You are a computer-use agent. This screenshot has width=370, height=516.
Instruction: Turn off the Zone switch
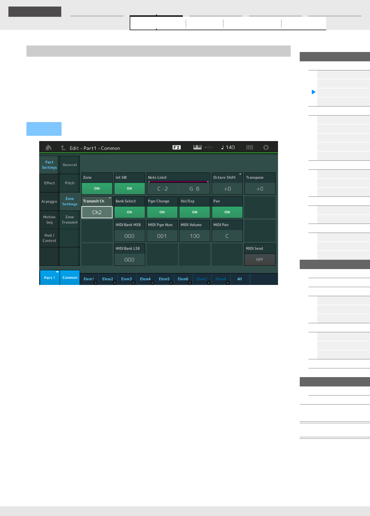(97, 188)
